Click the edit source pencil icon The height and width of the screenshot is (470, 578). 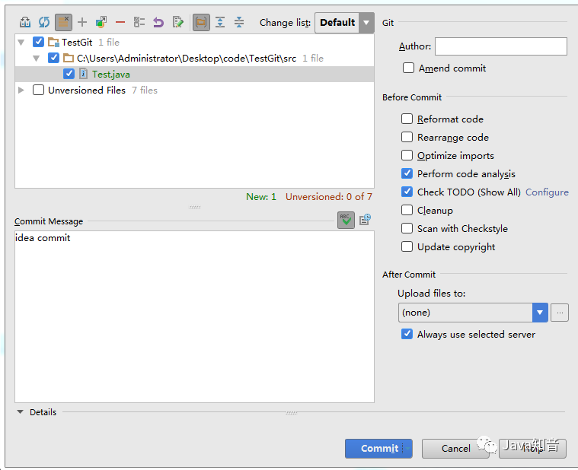[177, 23]
